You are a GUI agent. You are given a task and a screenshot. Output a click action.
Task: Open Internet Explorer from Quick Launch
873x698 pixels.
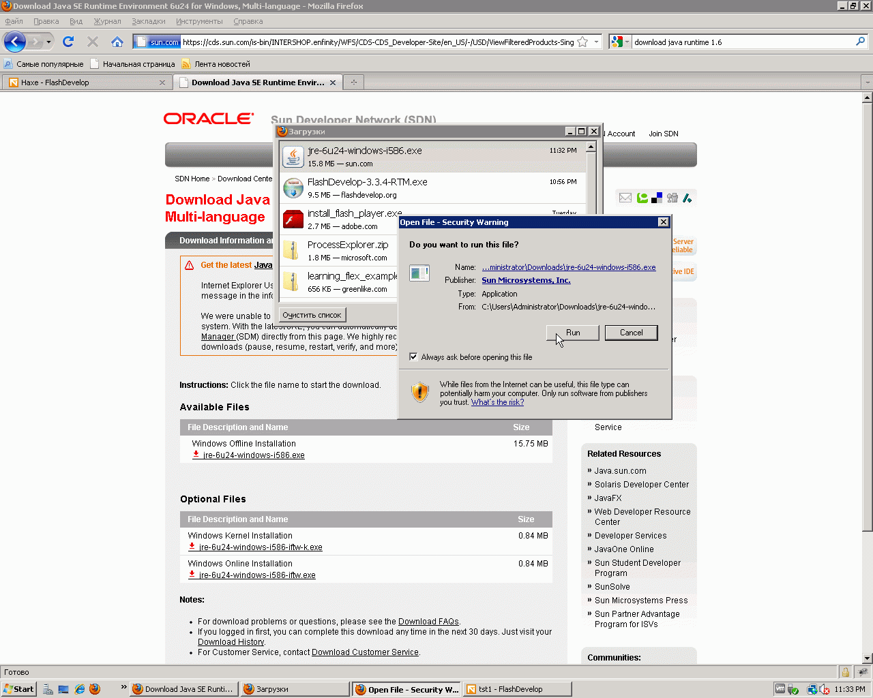click(80, 689)
